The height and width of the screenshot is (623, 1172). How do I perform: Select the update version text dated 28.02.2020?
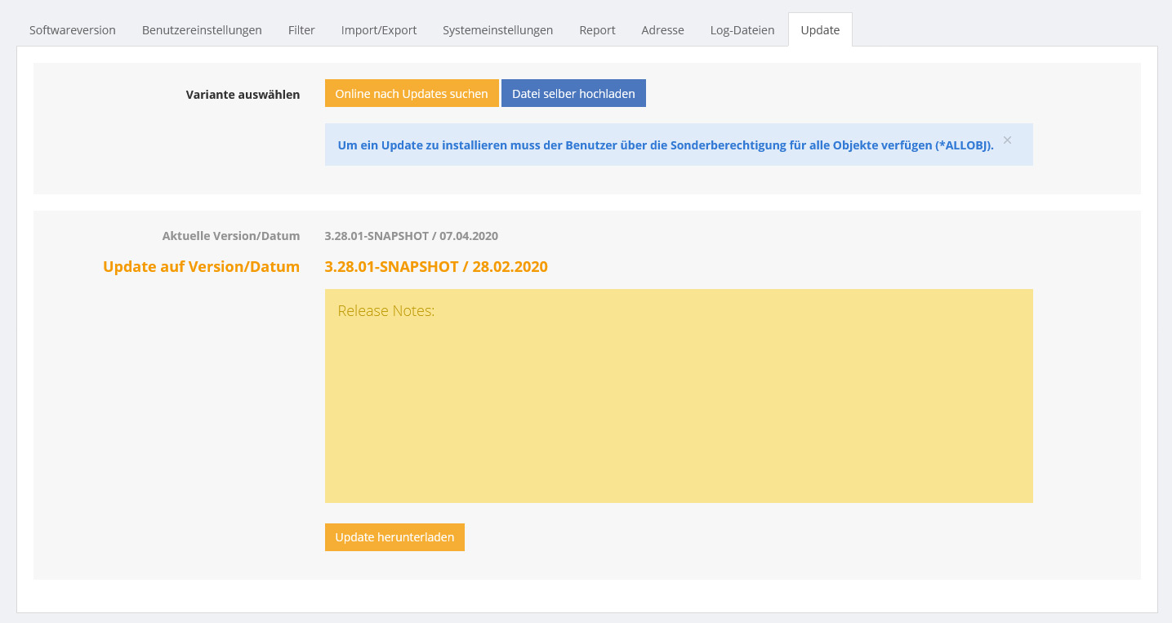pos(435,267)
